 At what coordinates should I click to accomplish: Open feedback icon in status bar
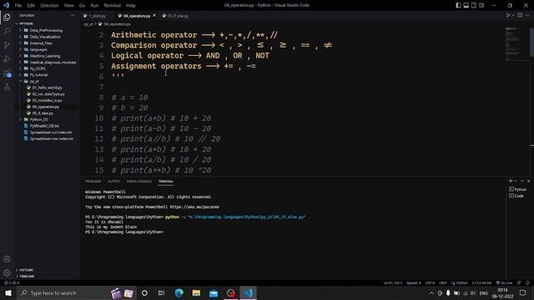519,282
